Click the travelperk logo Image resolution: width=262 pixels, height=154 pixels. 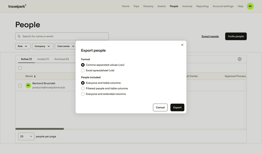coord(17,6)
